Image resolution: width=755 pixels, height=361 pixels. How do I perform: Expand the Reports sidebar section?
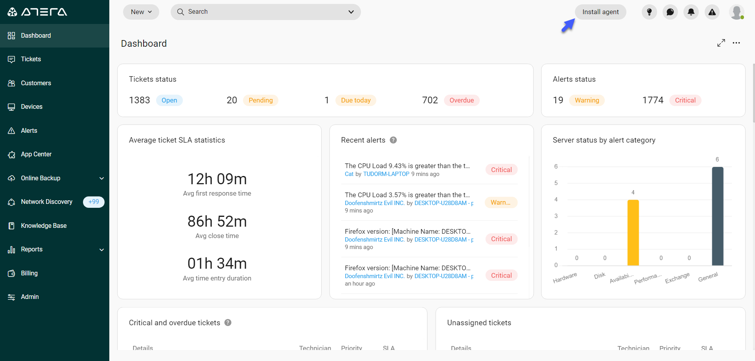pyautogui.click(x=101, y=249)
